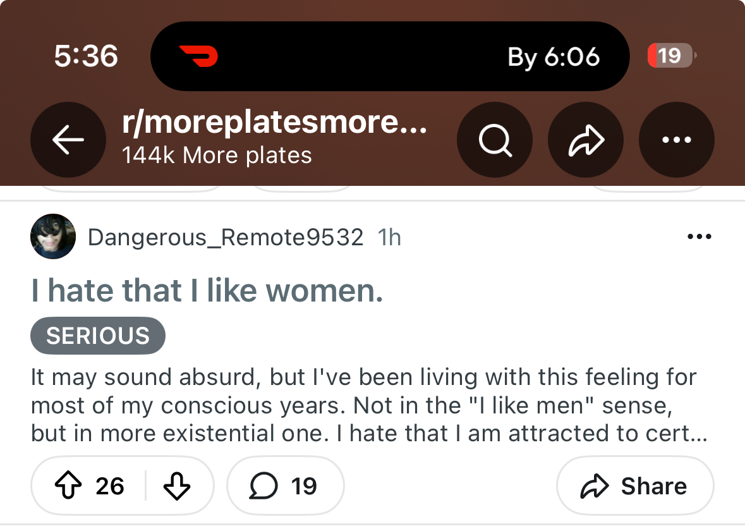Open the comments with the speech bubble
This screenshot has width=745, height=531.
284,486
